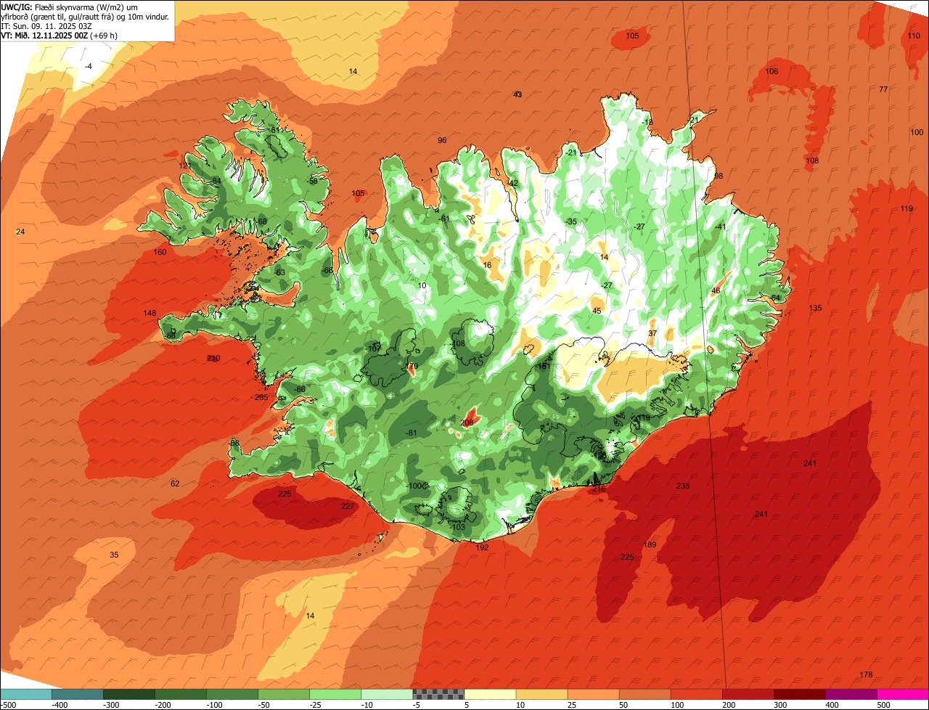Click the map value '106'
929x710 pixels.
point(772,71)
